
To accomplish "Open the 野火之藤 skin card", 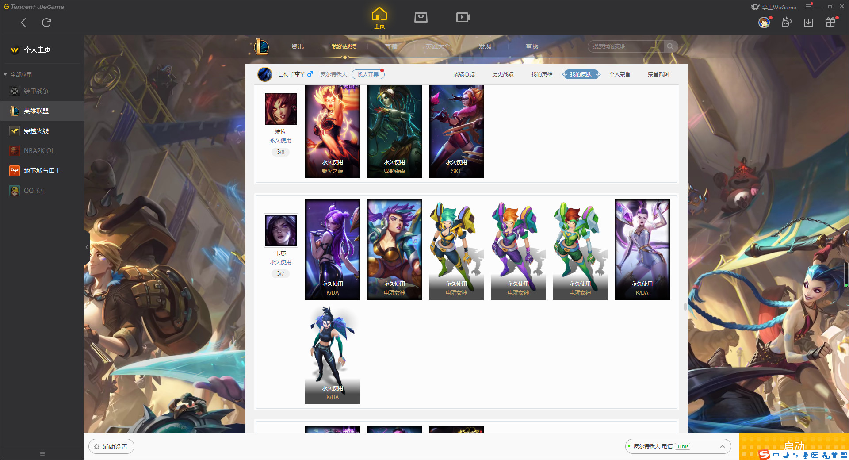I will click(333, 131).
